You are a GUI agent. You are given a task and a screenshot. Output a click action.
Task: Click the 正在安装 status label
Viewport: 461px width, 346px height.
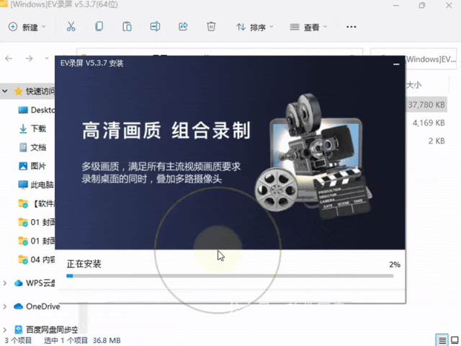84,264
